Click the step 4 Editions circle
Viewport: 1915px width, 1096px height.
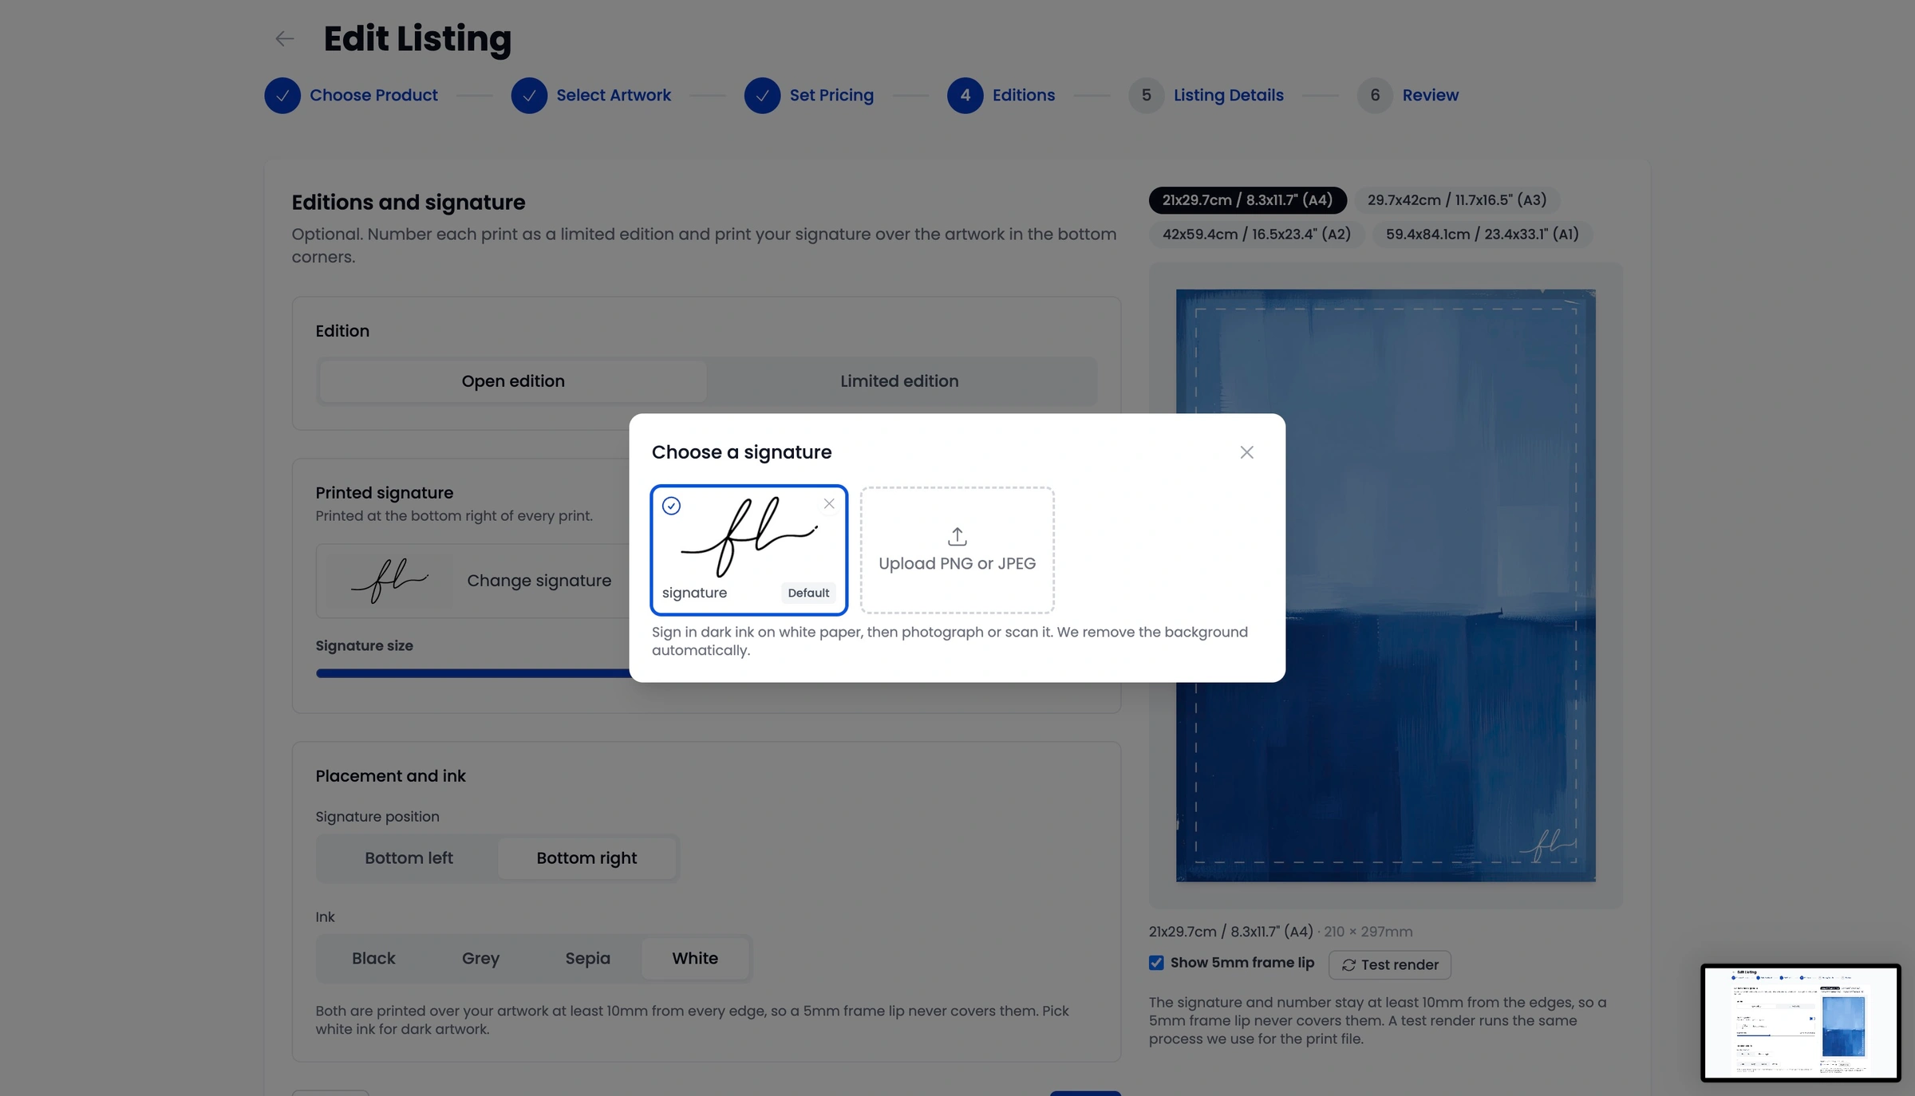tap(965, 96)
